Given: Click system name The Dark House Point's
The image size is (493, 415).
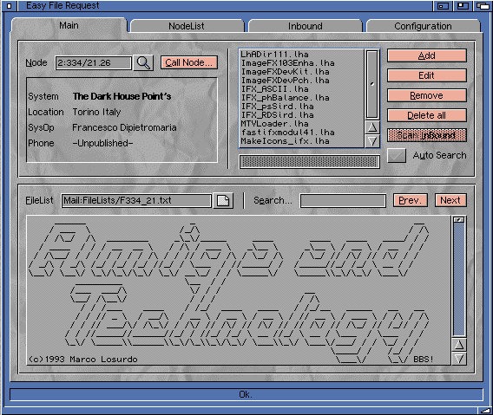Looking at the screenshot, I should point(122,96).
